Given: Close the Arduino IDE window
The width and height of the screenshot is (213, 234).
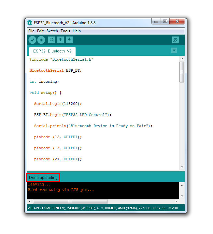Looking at the screenshot, I should (x=177, y=22).
